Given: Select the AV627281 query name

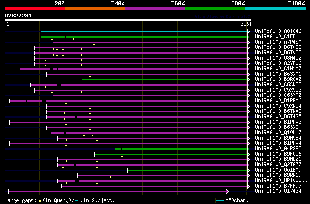Looking at the screenshot, I should (x=18, y=16).
